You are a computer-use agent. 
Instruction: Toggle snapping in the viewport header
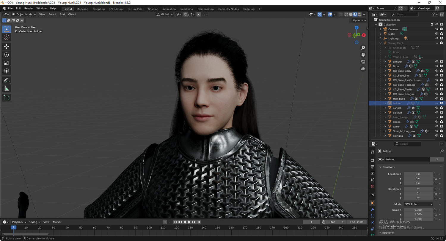pos(185,14)
